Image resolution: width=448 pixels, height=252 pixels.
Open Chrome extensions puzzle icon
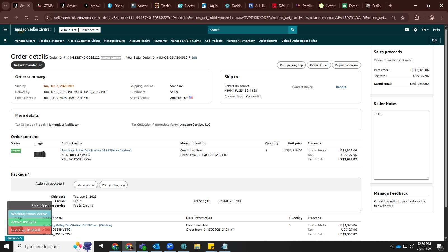[x=417, y=18]
